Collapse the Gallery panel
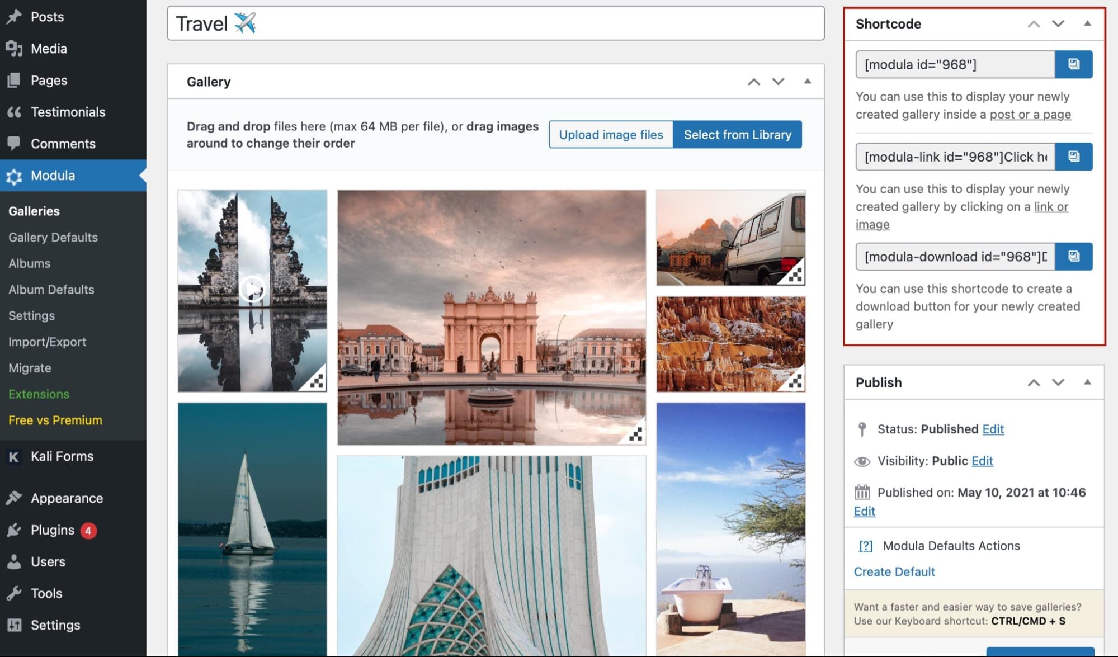Screen dimensions: 1118x657 [807, 81]
